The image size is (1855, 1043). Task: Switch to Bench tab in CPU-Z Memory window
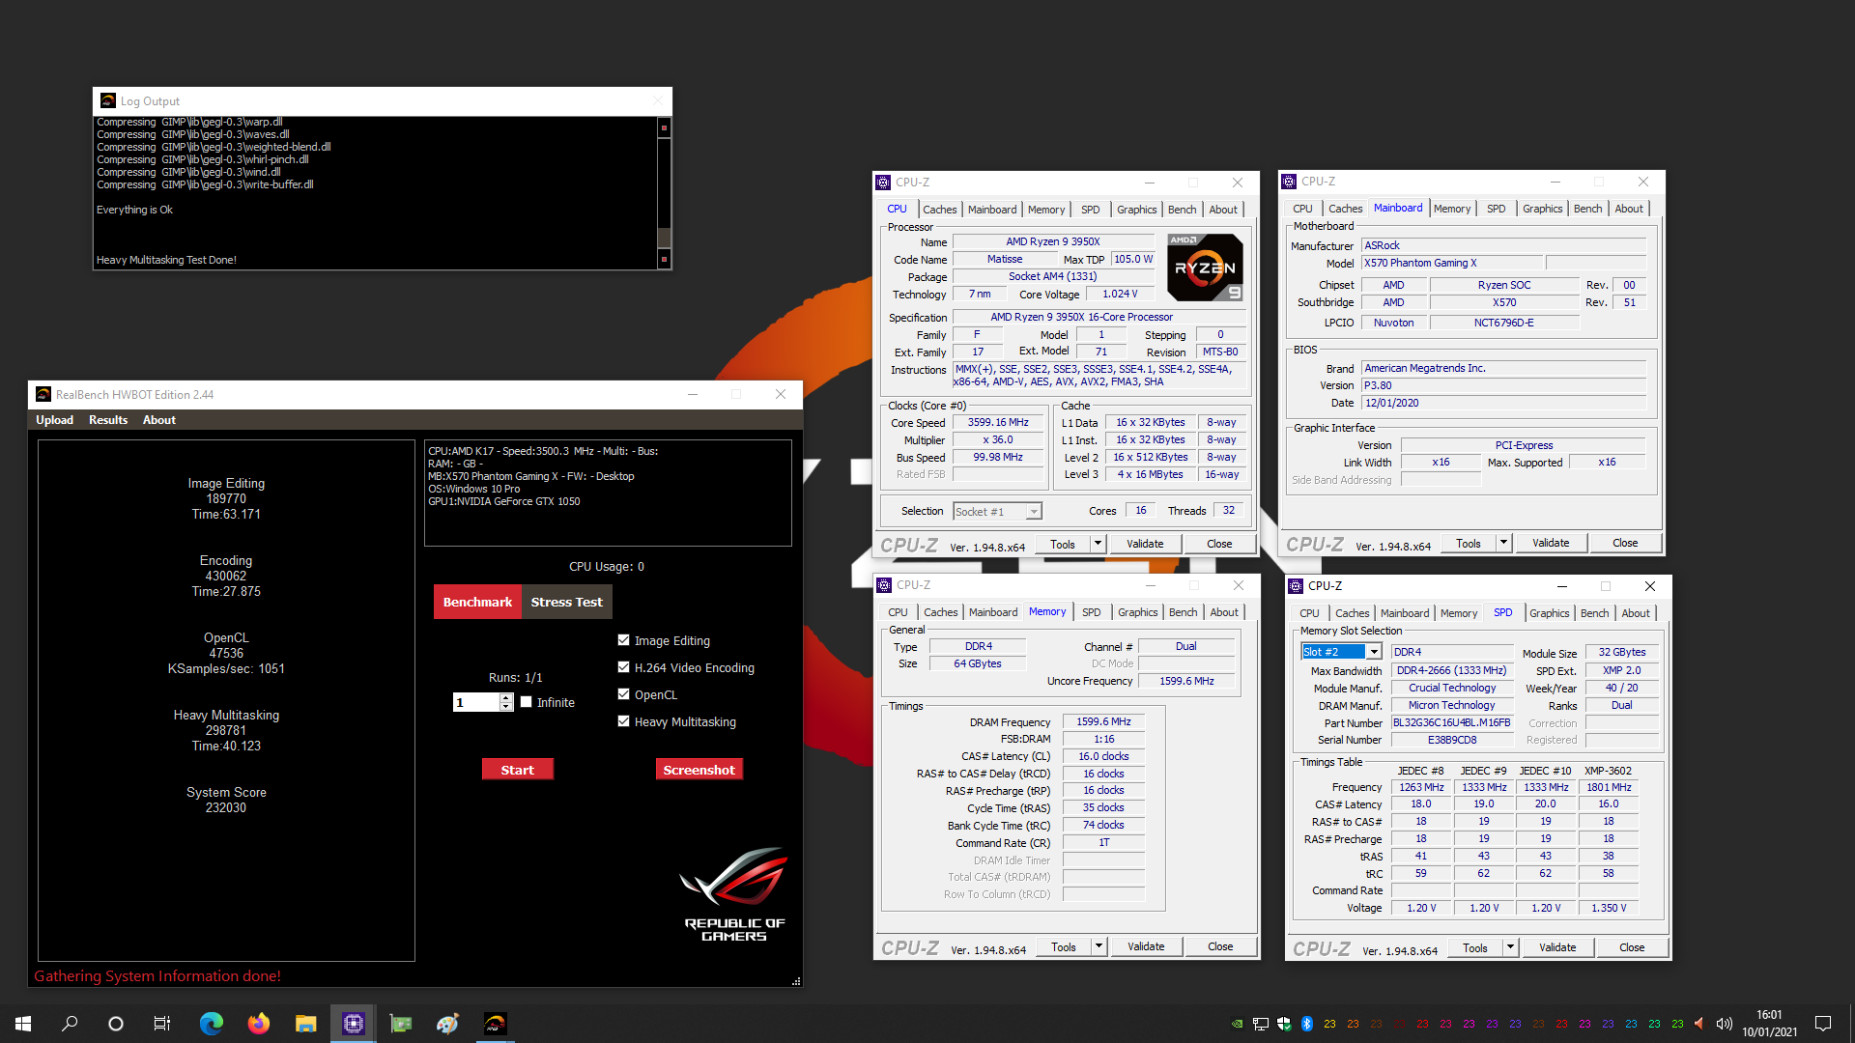[x=1183, y=612]
